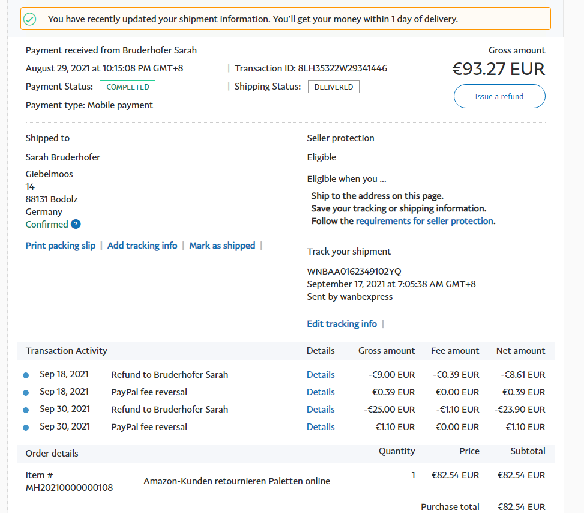Open requirements for seller protection link
The width and height of the screenshot is (584, 513).
(424, 221)
